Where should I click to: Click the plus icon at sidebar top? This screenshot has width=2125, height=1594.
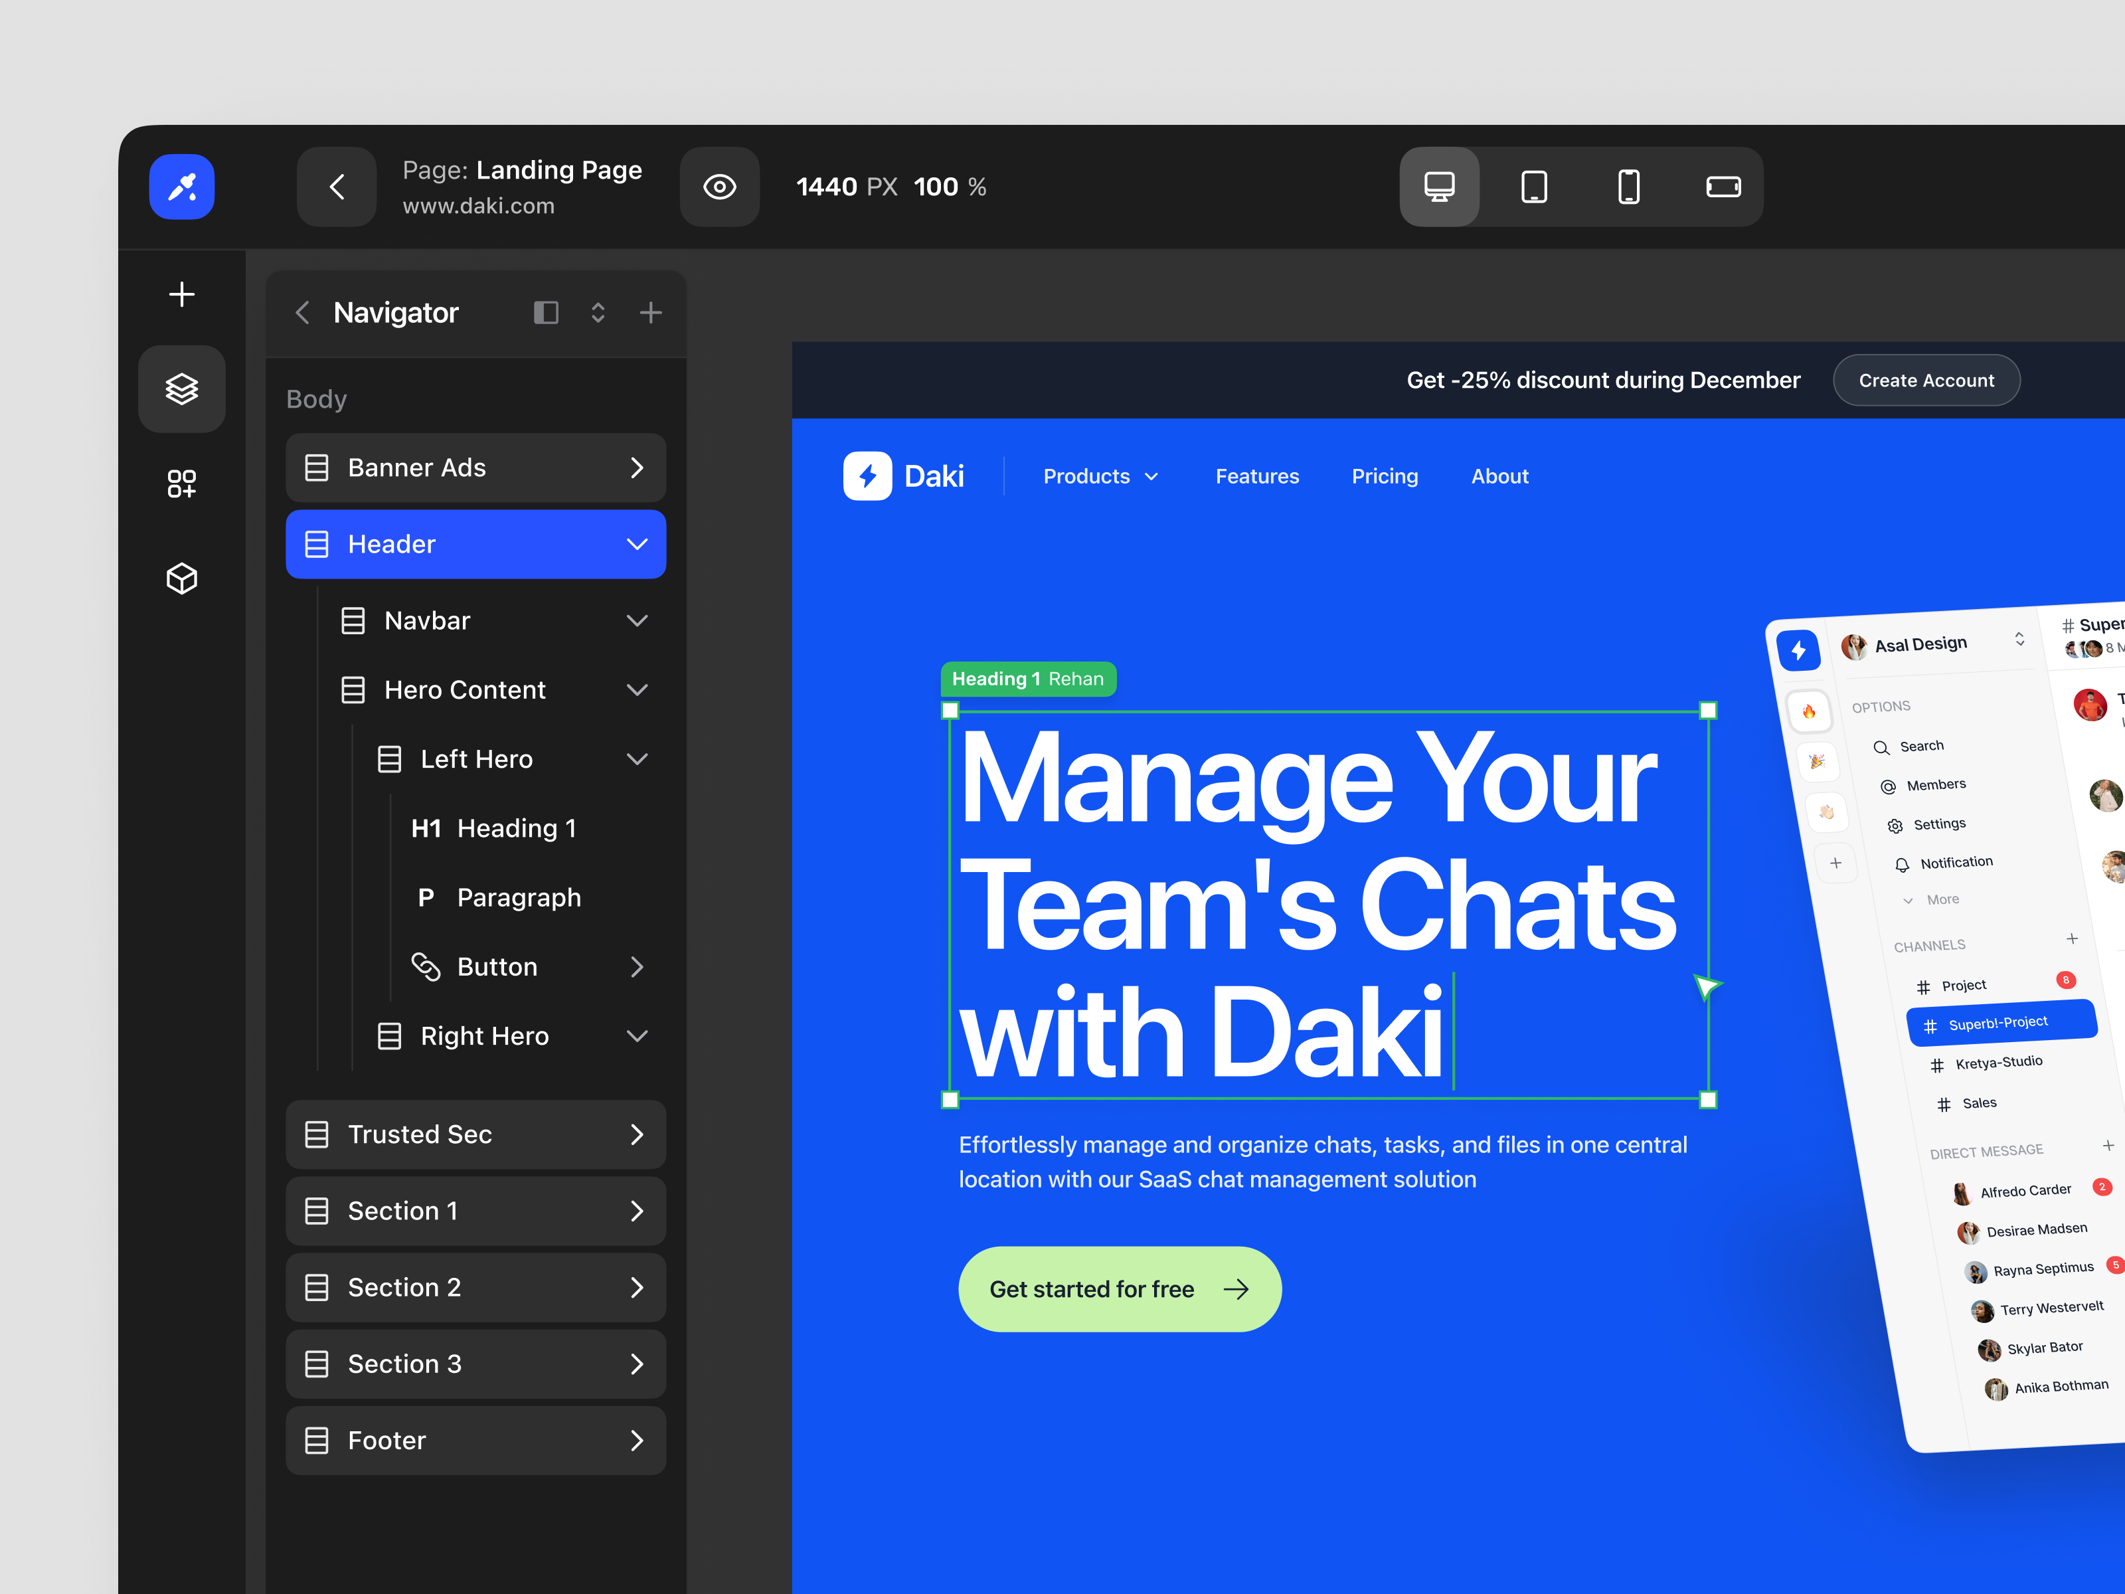coord(181,294)
